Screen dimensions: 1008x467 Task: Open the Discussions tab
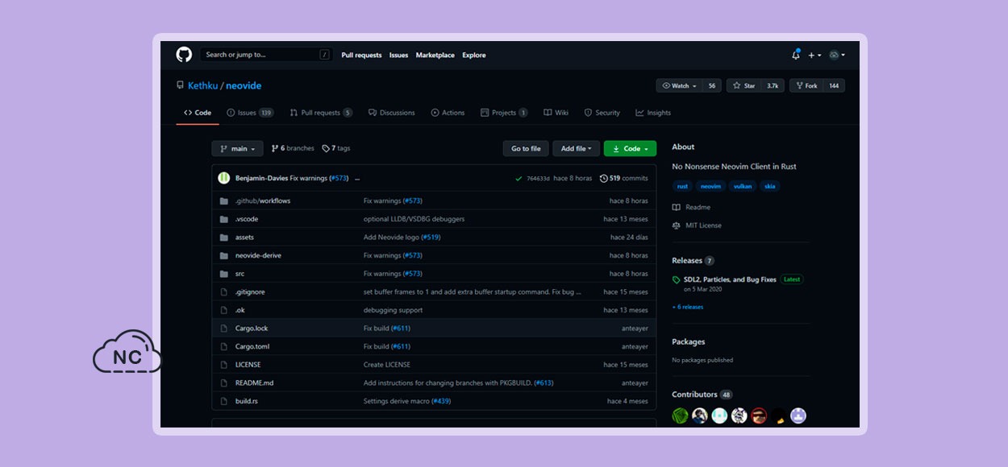pos(392,113)
